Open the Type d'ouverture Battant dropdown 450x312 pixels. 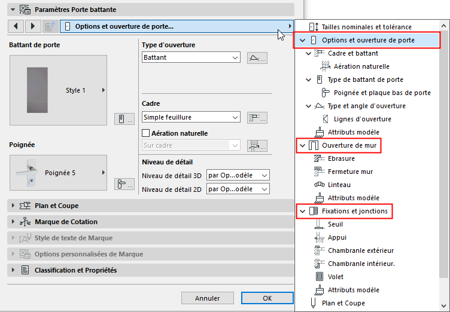point(191,58)
